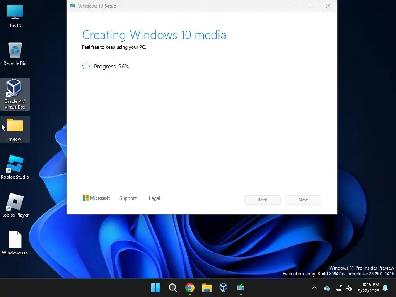Click the muted volume tray icon
396x297 pixels.
click(x=349, y=288)
